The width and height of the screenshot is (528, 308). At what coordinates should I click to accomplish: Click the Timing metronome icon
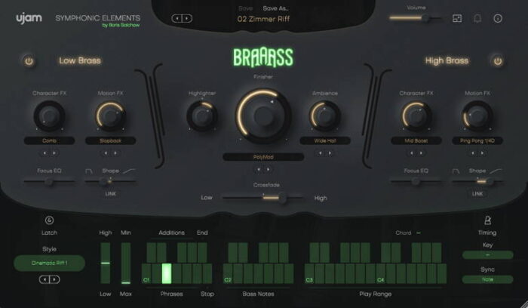487,220
